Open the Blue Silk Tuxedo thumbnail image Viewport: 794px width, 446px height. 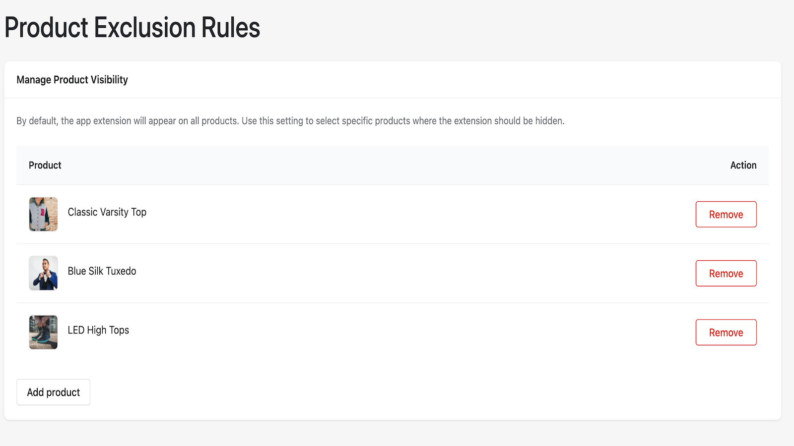click(x=43, y=273)
